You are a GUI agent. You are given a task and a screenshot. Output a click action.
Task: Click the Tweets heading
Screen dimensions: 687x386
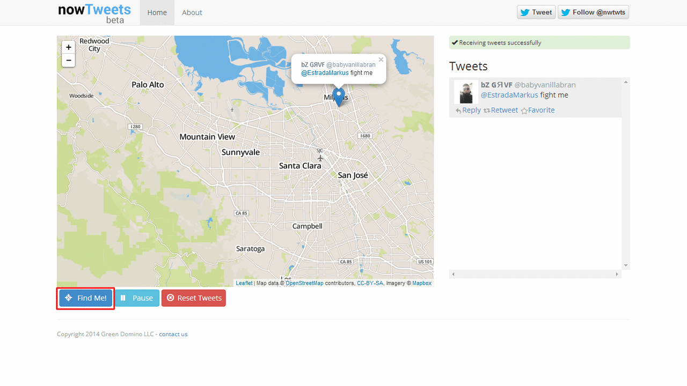point(469,66)
